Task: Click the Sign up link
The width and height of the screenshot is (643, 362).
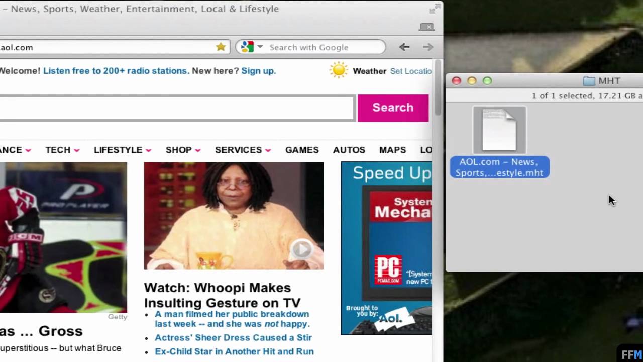Action: click(x=258, y=71)
